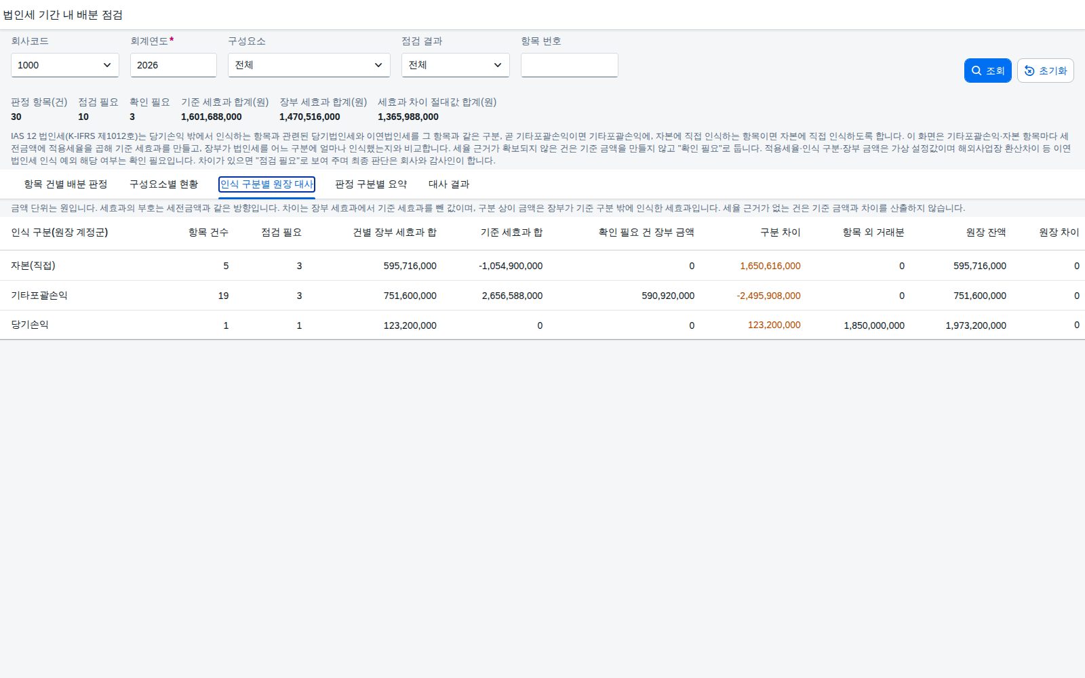Image resolution: width=1085 pixels, height=678 pixels.
Task: Click 기준 세효과 합 value -1,054,900,000
Action: (511, 266)
